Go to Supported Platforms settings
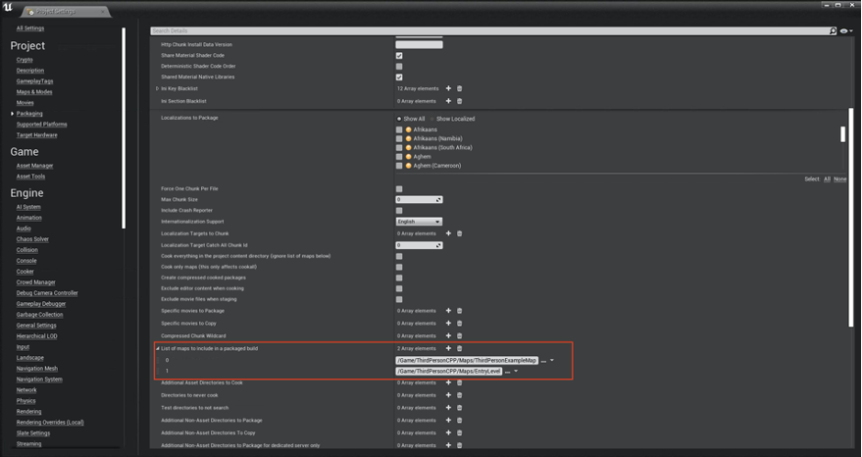Screen dimensions: 862x457 tap(42, 125)
